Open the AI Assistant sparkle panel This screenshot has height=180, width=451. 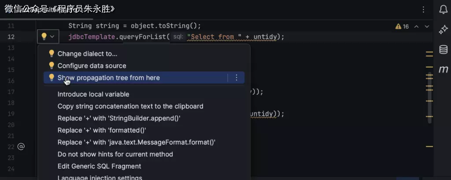tap(444, 29)
